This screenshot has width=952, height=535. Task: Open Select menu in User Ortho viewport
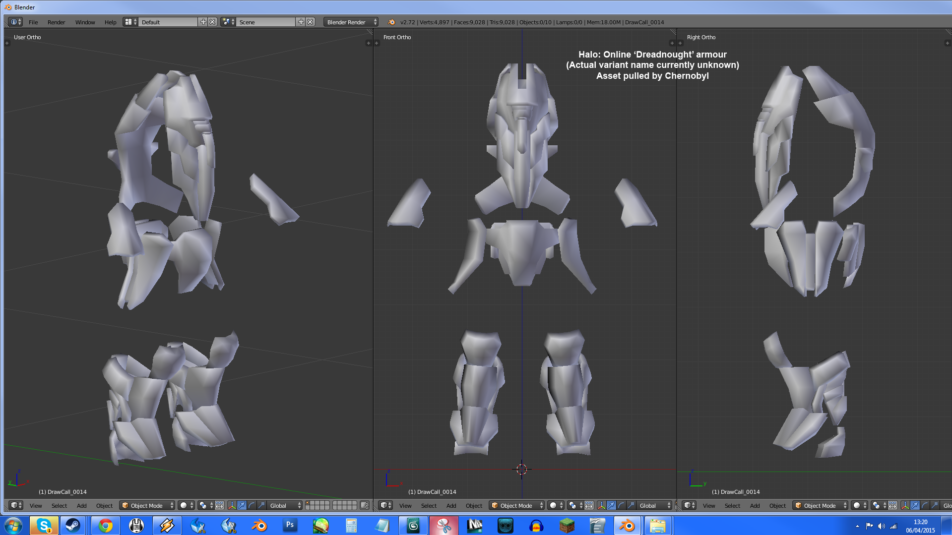click(x=59, y=506)
